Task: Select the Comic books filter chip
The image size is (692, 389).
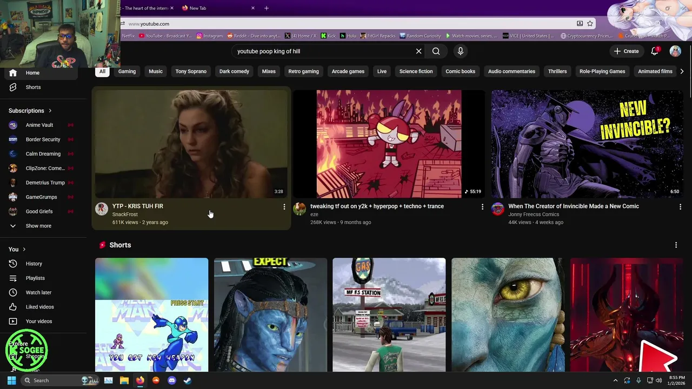Action: click(460, 71)
